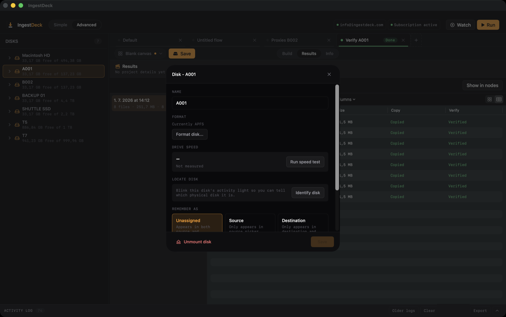The width and height of the screenshot is (506, 317).
Task: Close the Disk - A001 dialog
Action: 329,75
